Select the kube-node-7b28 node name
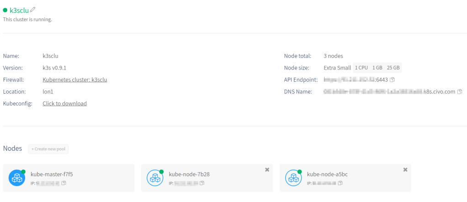467x202 pixels. point(189,174)
